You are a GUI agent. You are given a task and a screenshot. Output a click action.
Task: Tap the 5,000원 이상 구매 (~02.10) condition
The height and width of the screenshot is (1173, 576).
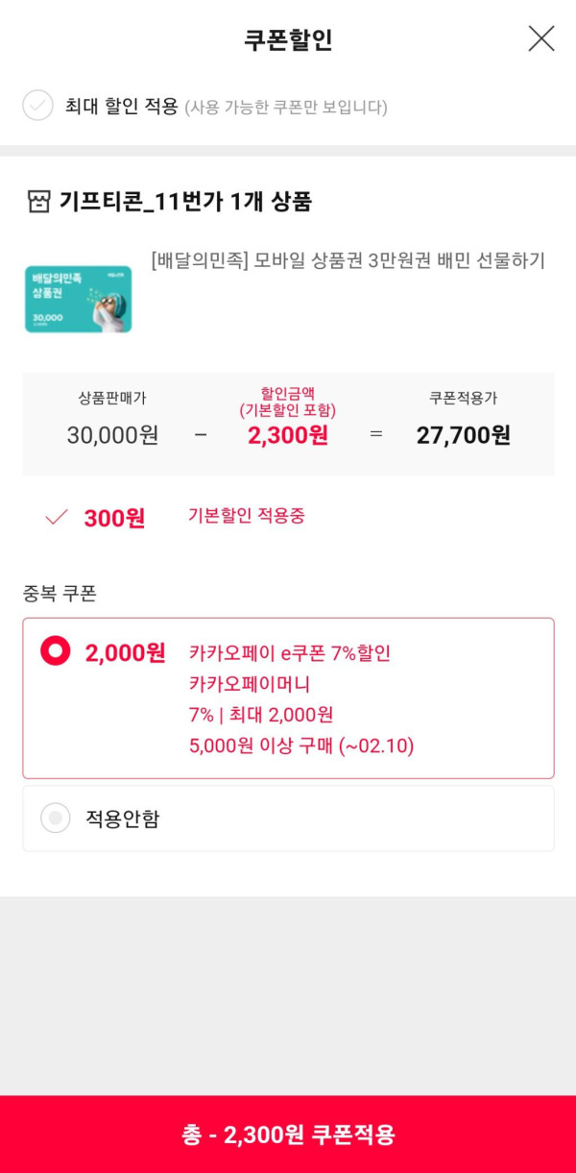click(301, 745)
